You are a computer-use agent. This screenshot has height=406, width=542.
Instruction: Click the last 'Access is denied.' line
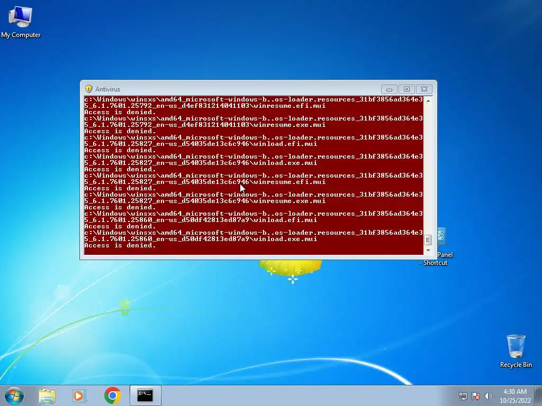120,245
